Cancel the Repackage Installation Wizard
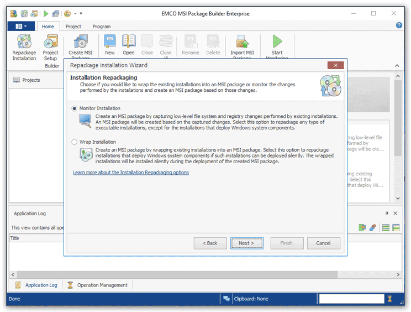 coord(324,243)
